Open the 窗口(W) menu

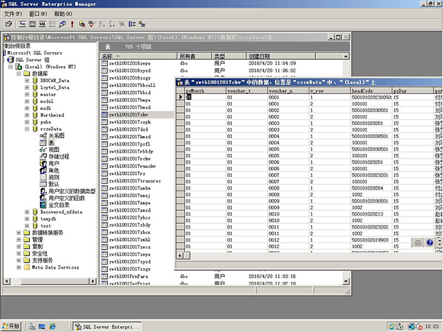point(38,14)
